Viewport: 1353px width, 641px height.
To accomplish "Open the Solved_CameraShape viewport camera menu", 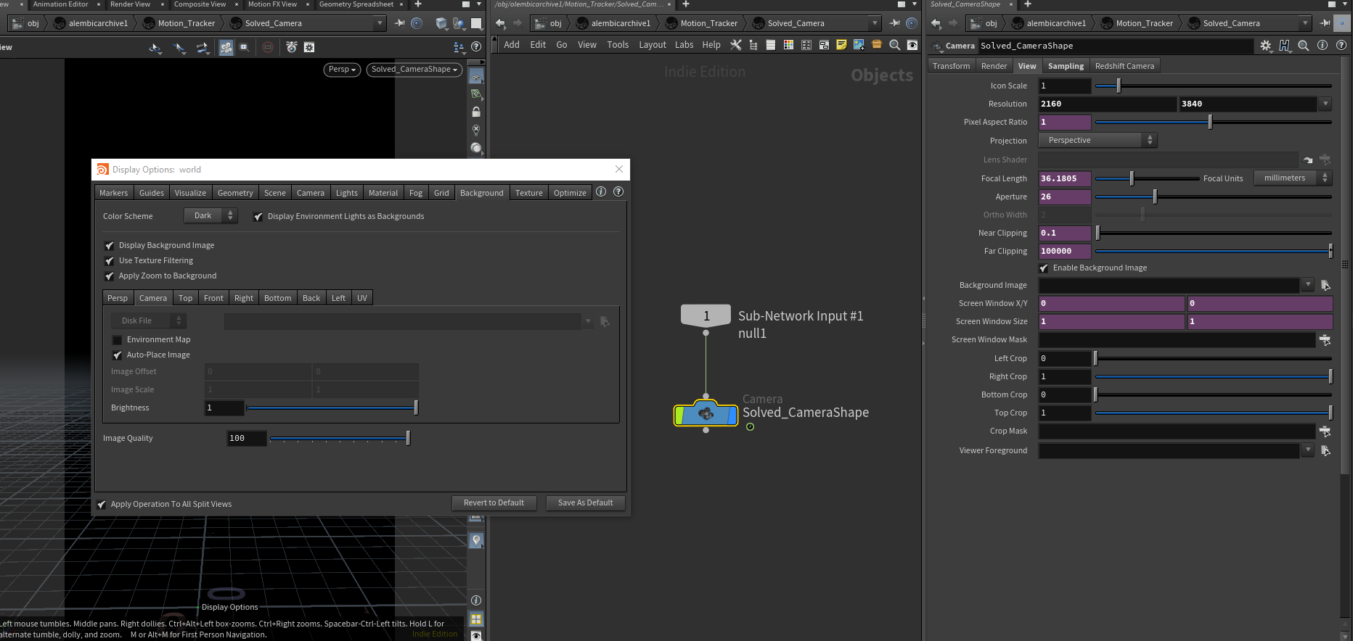I will pos(414,70).
